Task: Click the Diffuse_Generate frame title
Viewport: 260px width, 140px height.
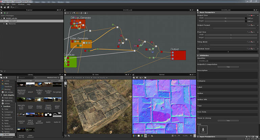Action: click(81, 18)
